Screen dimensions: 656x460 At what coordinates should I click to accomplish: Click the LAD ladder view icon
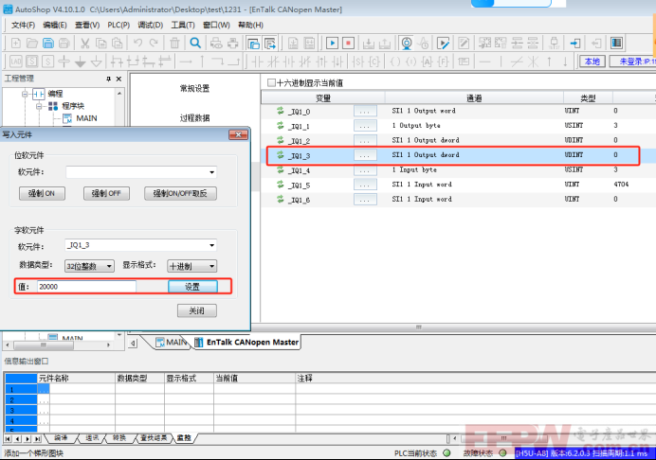[x=16, y=62]
